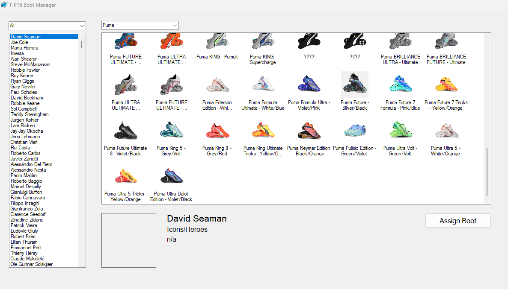Select the Puma KING - Pursuit boot icon
Image resolution: width=508 pixels, height=289 pixels.
217,42
